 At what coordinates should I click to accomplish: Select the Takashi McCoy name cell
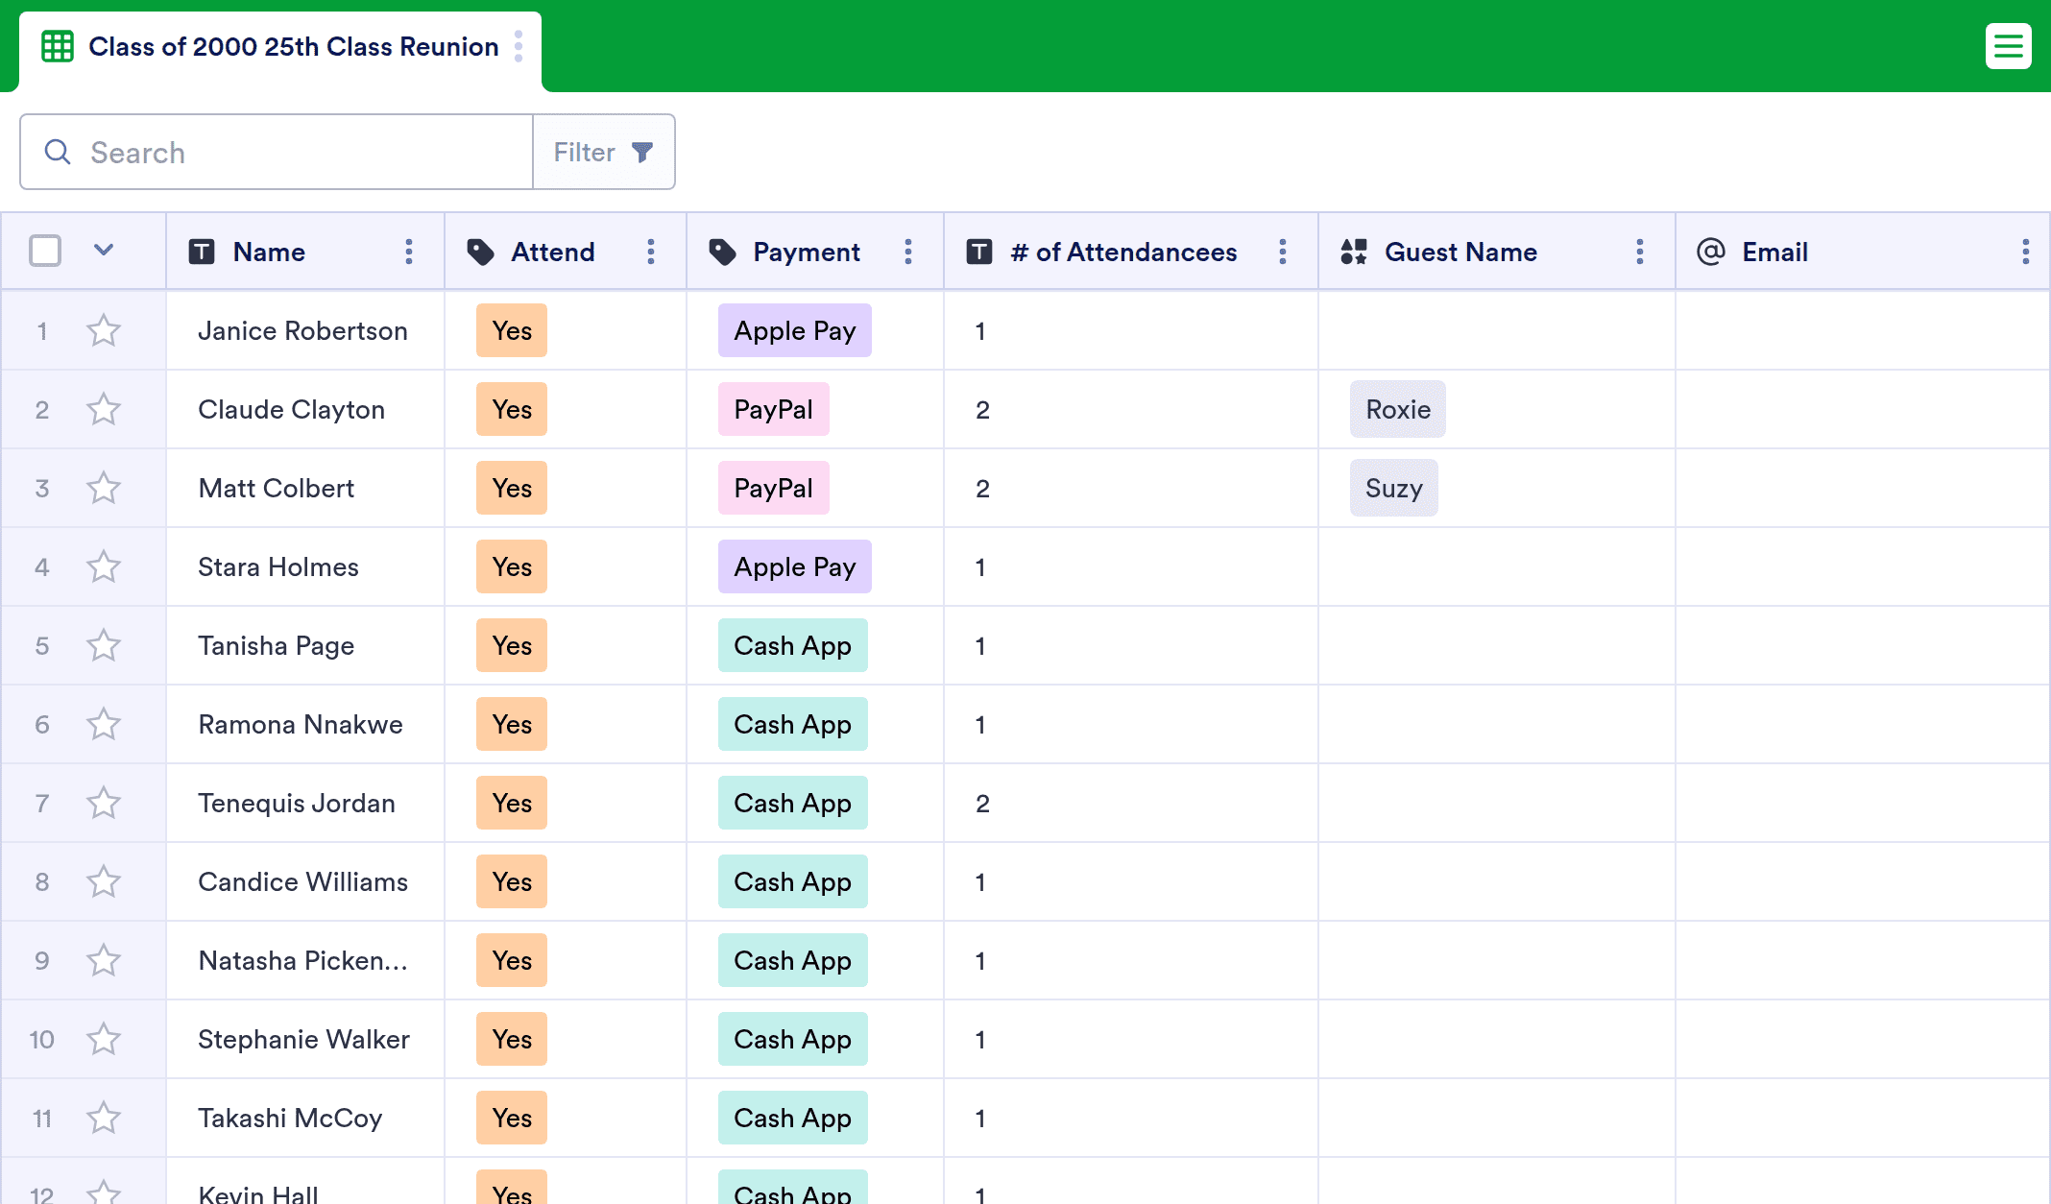[305, 1118]
